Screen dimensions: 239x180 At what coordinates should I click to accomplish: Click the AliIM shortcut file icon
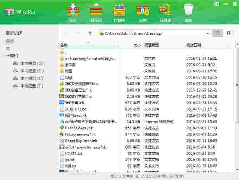tap(62, 115)
